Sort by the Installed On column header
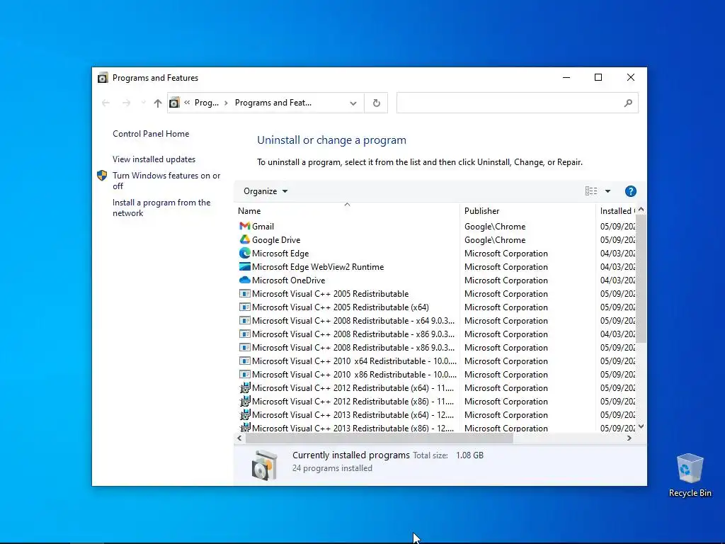 click(617, 211)
